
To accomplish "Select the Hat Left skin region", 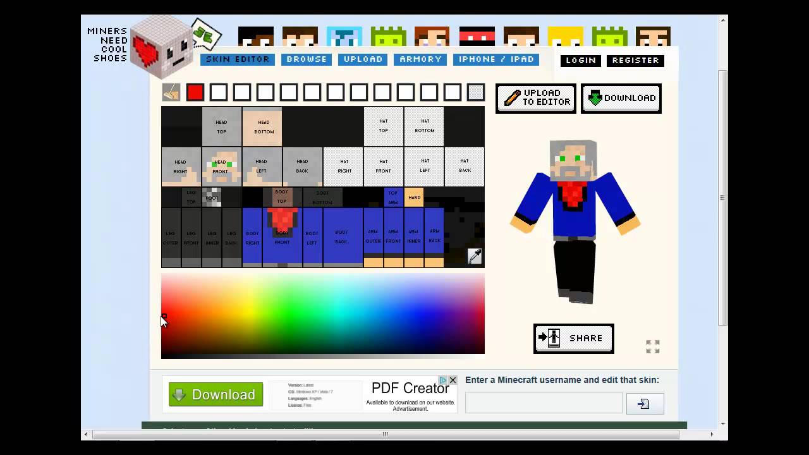I will coord(424,166).
